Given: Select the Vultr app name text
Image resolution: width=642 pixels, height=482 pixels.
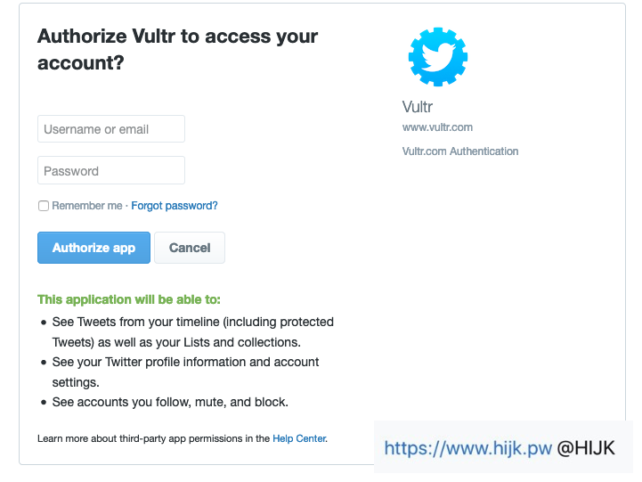Looking at the screenshot, I should (x=418, y=107).
